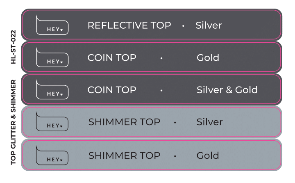Click the HEY logo on Reflective Top label
Viewport: 295px width, 183px height.
(x=52, y=25)
